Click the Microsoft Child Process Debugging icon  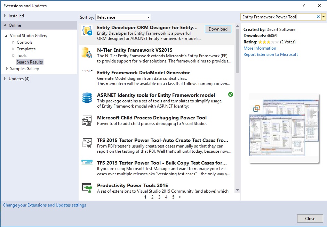click(87, 120)
